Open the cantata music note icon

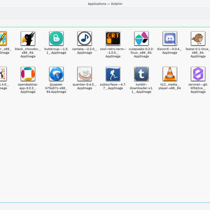point(85,38)
